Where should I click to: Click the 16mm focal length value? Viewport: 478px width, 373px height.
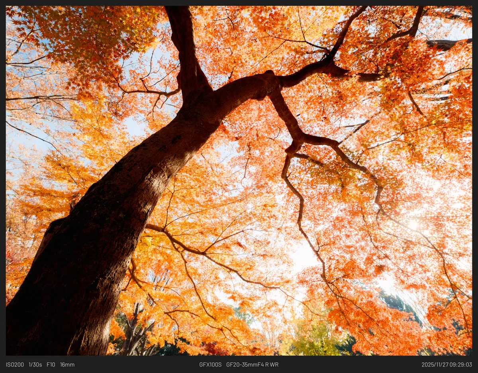[x=67, y=365]
